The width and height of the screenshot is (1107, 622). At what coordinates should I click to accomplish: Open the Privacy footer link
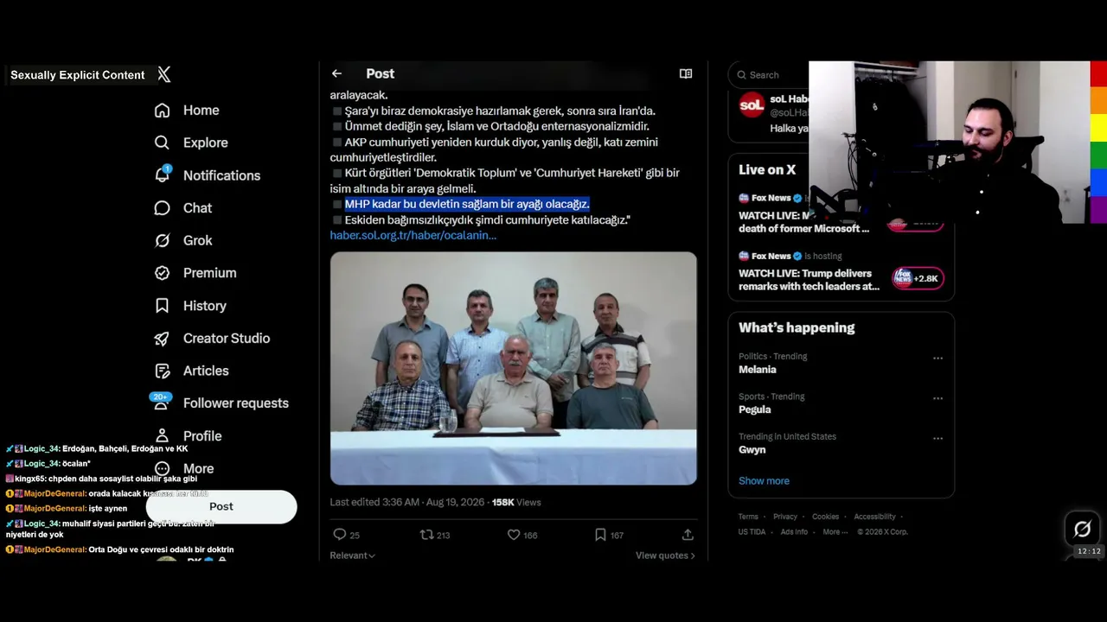point(785,517)
